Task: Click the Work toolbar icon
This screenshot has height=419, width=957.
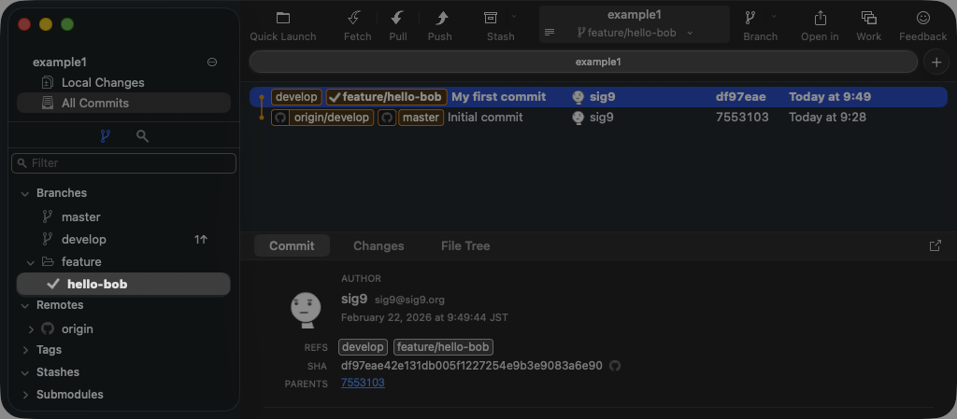Action: pyautogui.click(x=868, y=19)
